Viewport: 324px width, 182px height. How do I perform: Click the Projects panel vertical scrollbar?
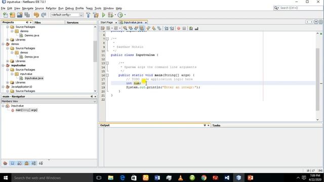point(95,52)
